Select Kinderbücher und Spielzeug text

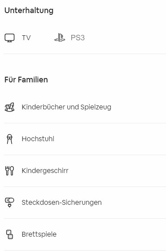tap(66, 107)
